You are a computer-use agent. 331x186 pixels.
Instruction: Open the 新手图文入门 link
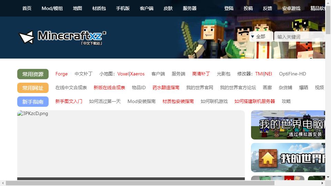pyautogui.click(x=69, y=101)
